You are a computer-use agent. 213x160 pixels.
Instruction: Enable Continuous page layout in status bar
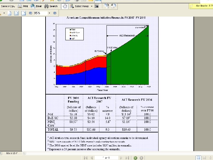[x=204, y=158]
